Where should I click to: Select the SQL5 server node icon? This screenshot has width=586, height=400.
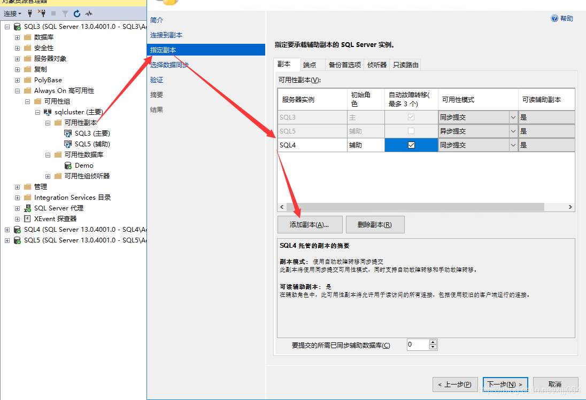(17, 240)
